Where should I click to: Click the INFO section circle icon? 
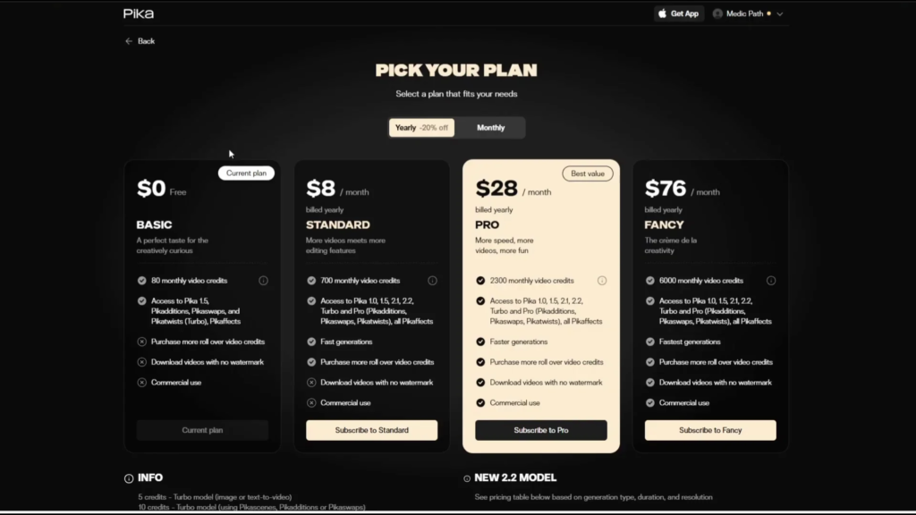(129, 478)
